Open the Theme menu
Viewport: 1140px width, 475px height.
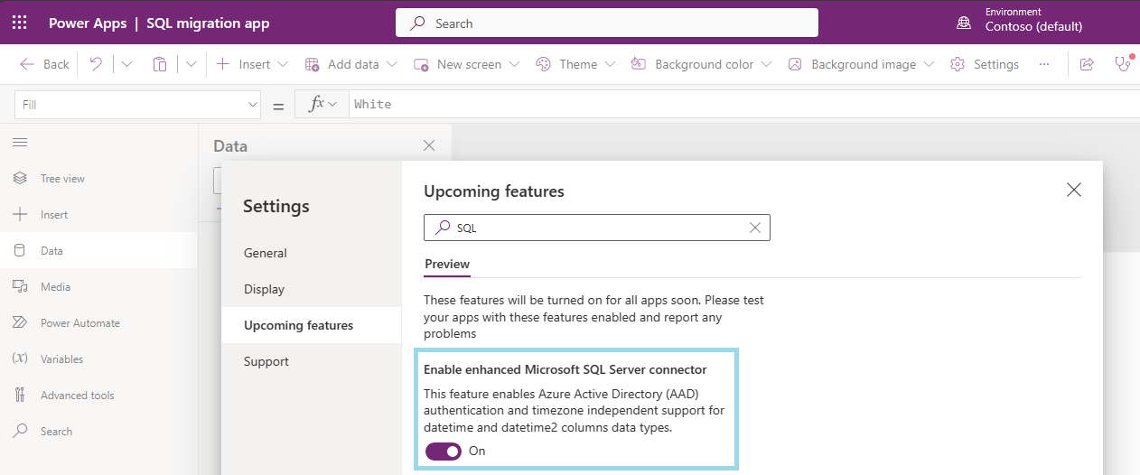(575, 64)
